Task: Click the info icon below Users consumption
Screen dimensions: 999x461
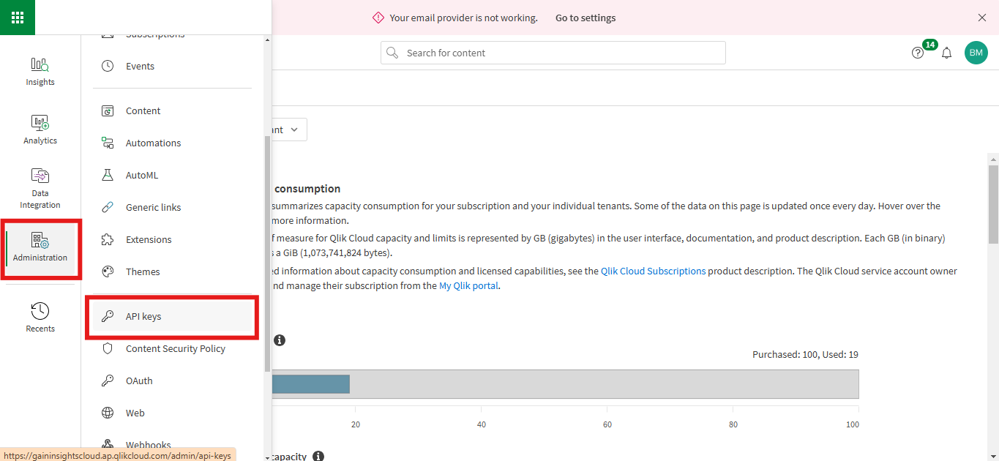Action: tap(280, 340)
